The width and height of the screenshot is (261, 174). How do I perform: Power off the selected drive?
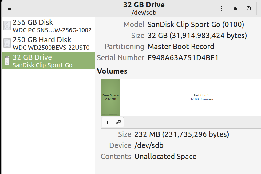[x=249, y=8]
